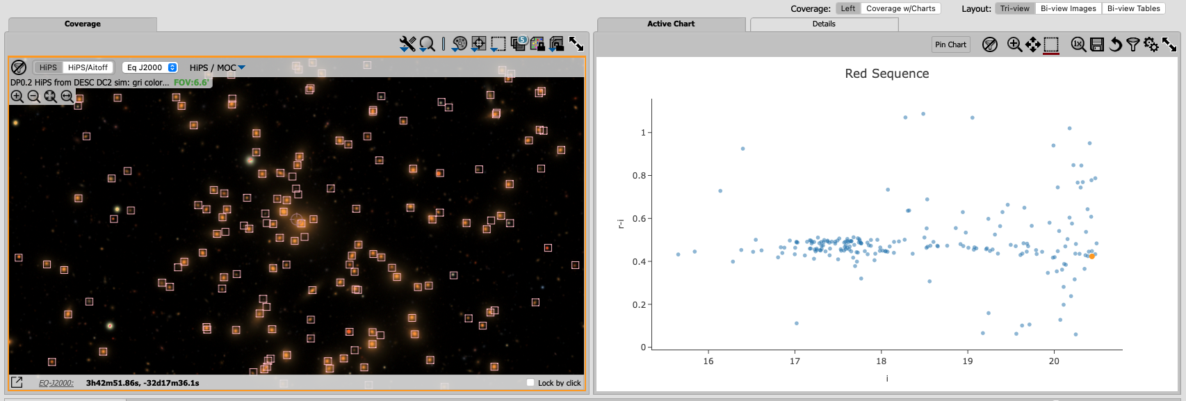Zoom out of the coverage image
The image size is (1186, 401).
(x=33, y=97)
